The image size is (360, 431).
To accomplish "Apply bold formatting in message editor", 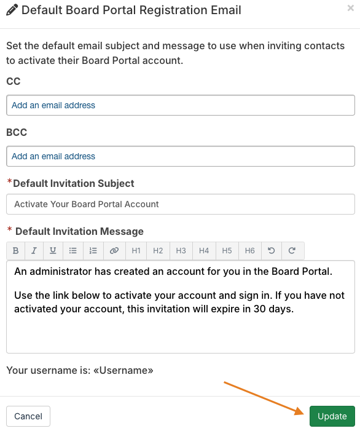I will click(x=15, y=251).
